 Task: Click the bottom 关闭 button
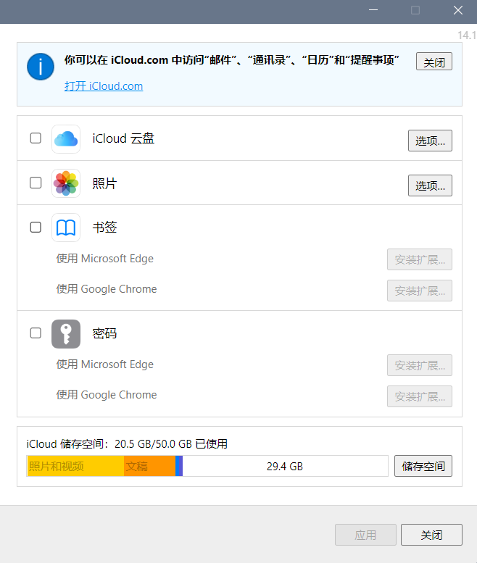(x=431, y=535)
